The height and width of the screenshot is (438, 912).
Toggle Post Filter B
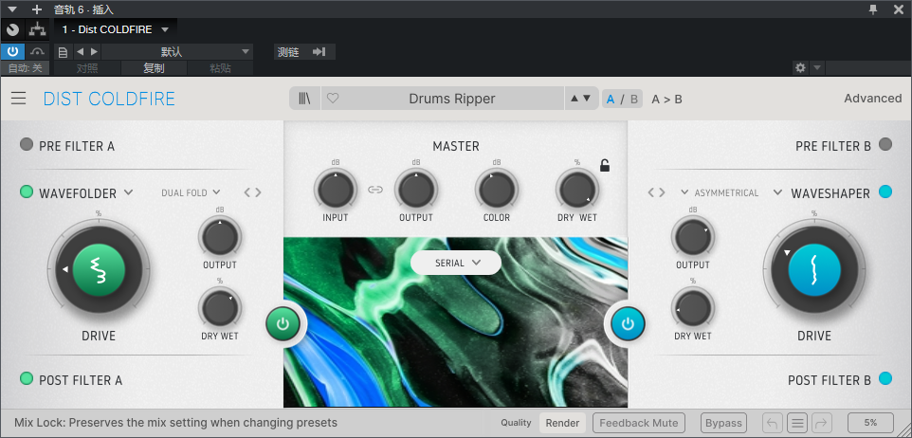click(885, 378)
